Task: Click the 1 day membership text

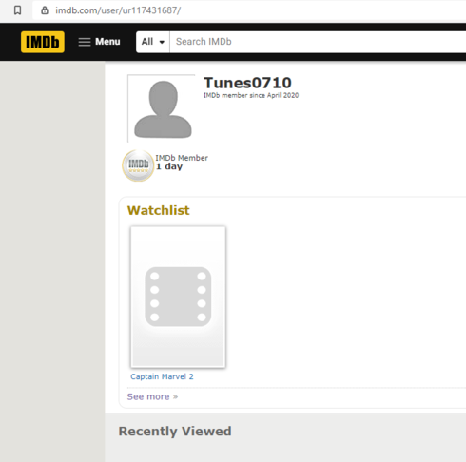Action: [x=169, y=166]
